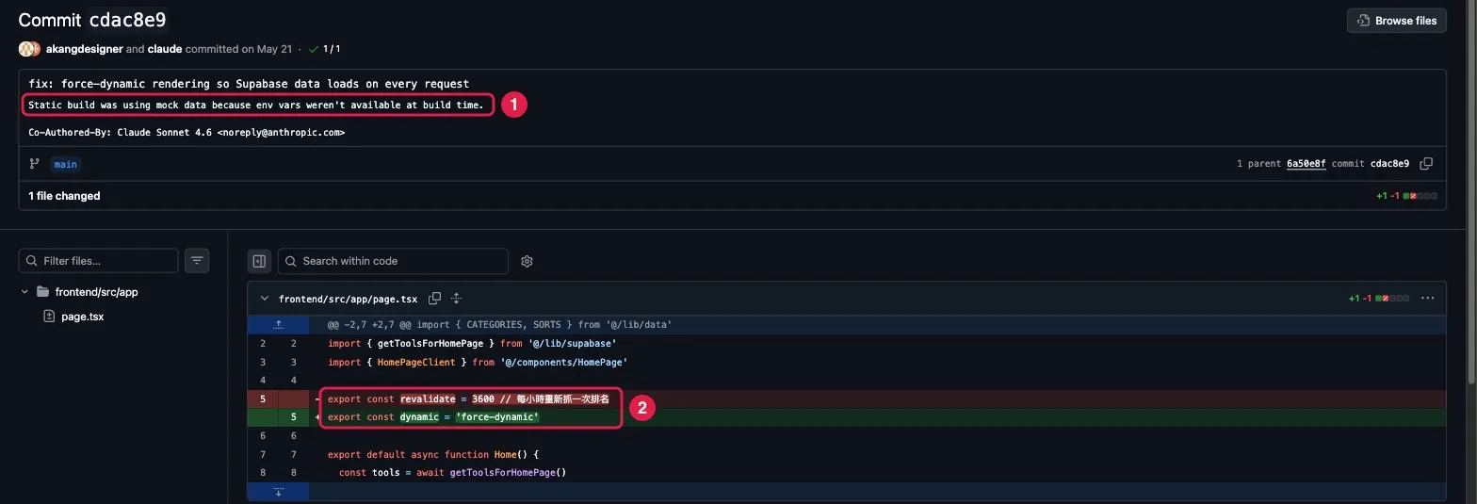Expand all lines of page.tsx
This screenshot has width=1477, height=504.
click(x=457, y=299)
